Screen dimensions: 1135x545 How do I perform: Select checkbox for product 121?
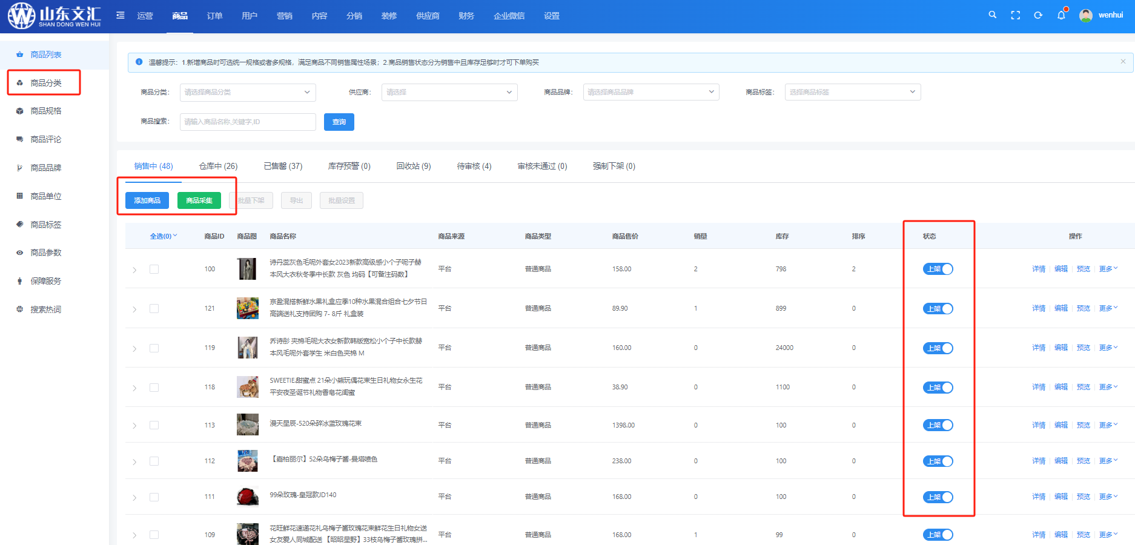[x=154, y=308]
